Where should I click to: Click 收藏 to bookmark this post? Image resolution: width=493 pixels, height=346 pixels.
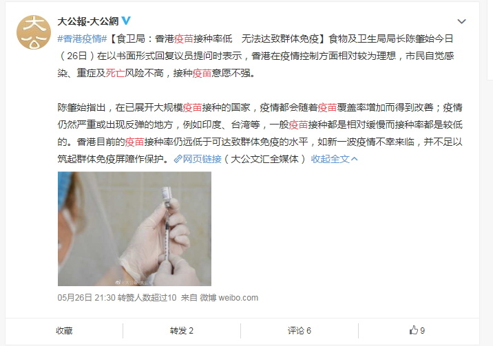coord(64,331)
